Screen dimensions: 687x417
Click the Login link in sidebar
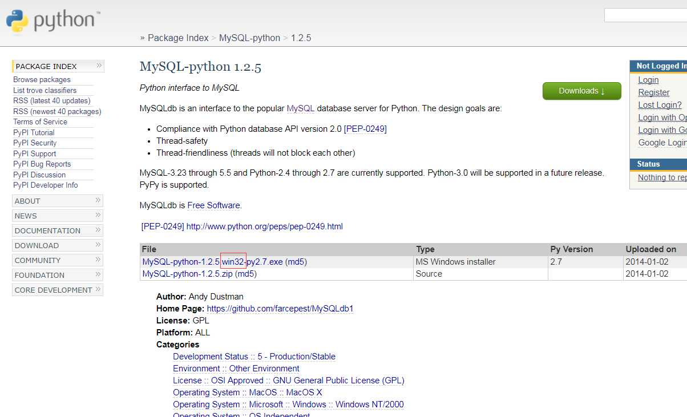pos(648,80)
